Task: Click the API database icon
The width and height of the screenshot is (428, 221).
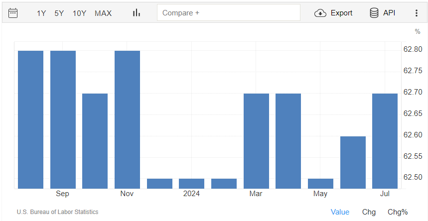Action: pyautogui.click(x=374, y=13)
